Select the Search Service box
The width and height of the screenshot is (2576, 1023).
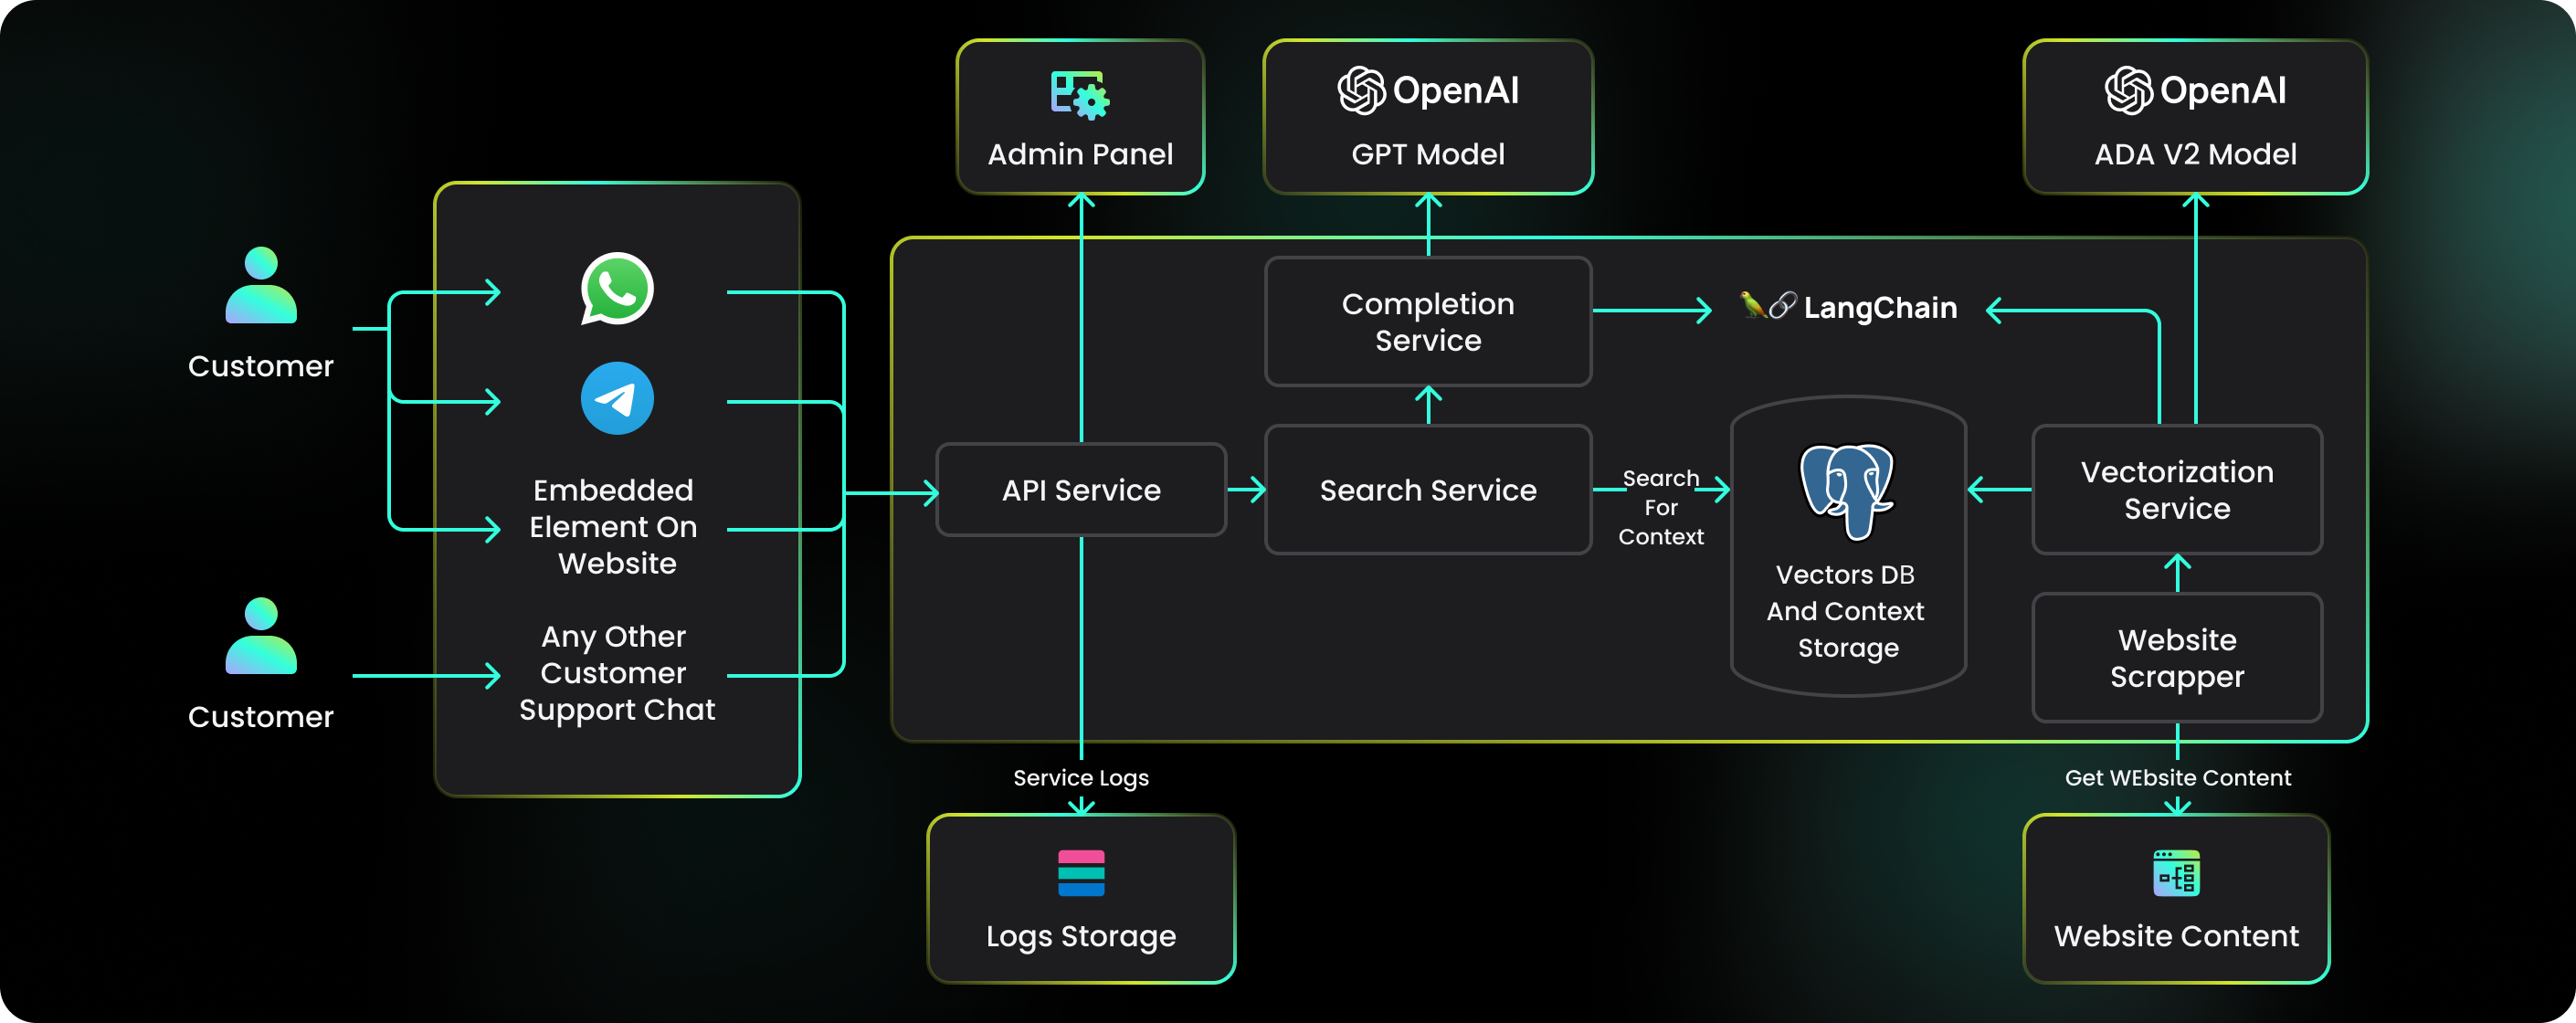[1427, 490]
